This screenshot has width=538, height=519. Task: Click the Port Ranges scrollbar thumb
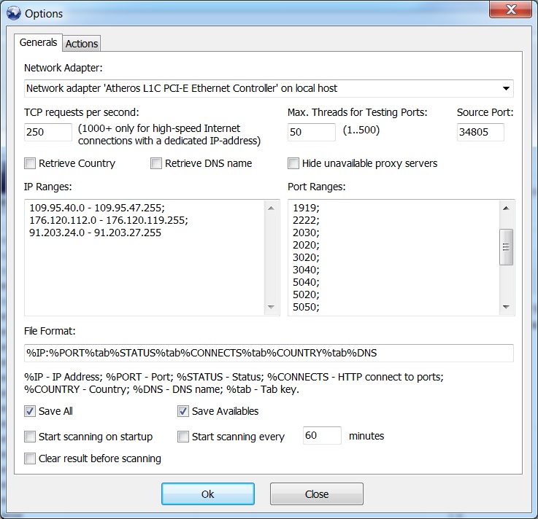[x=506, y=247]
